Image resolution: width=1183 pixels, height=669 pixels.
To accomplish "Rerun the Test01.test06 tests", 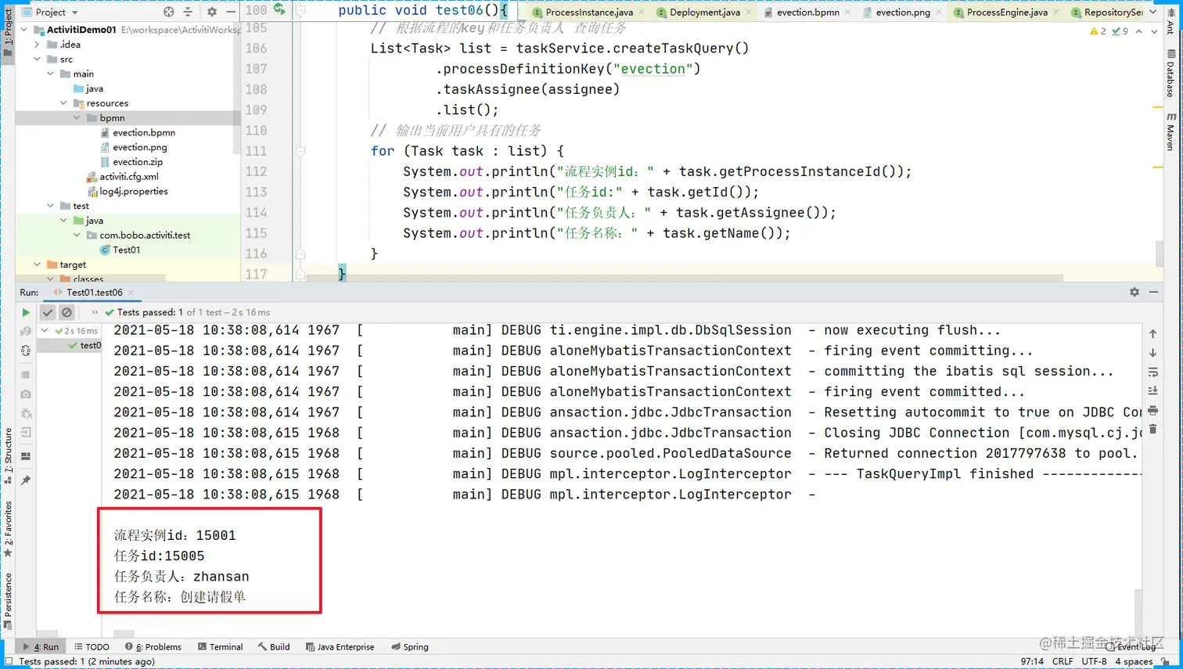I will 26,312.
